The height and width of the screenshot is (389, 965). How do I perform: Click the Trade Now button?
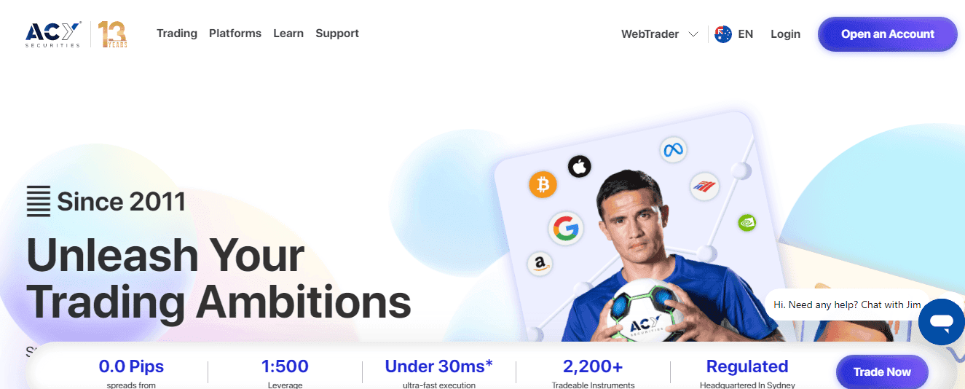pos(882,372)
